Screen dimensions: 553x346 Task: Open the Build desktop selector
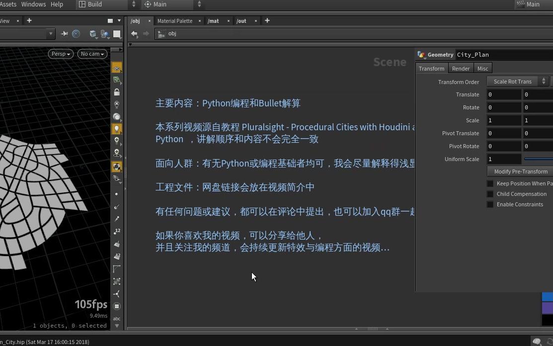coord(107,4)
